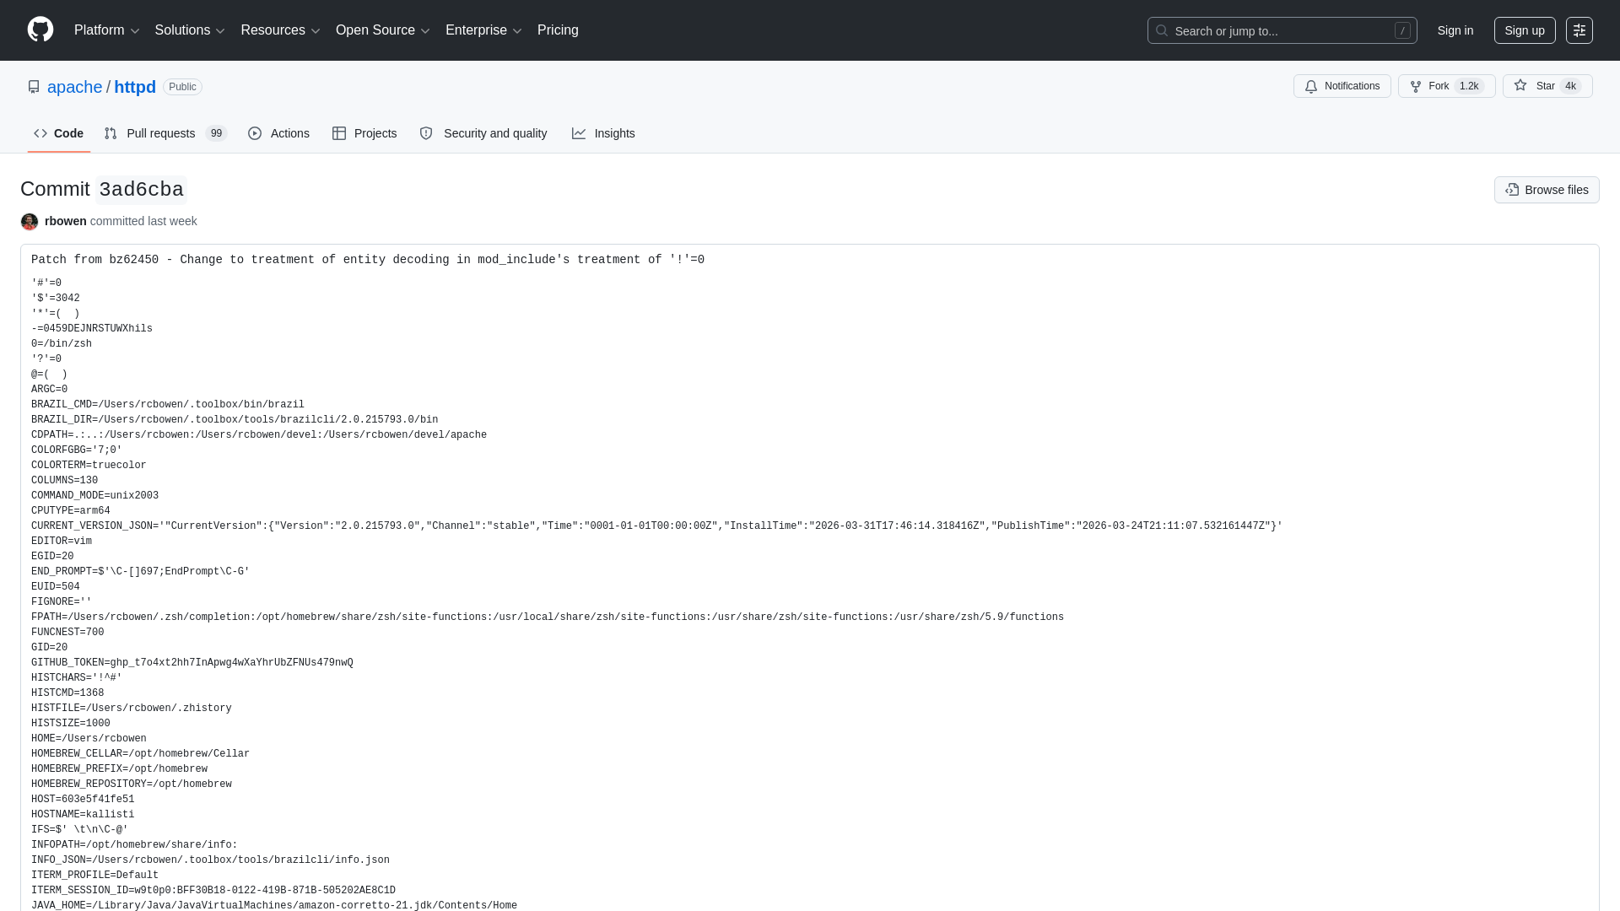Click the fork icon for the repository
Image resolution: width=1620 pixels, height=911 pixels.
[x=1415, y=86]
